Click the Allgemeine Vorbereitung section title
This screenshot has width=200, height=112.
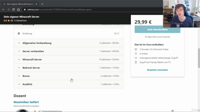[x=37, y=43]
